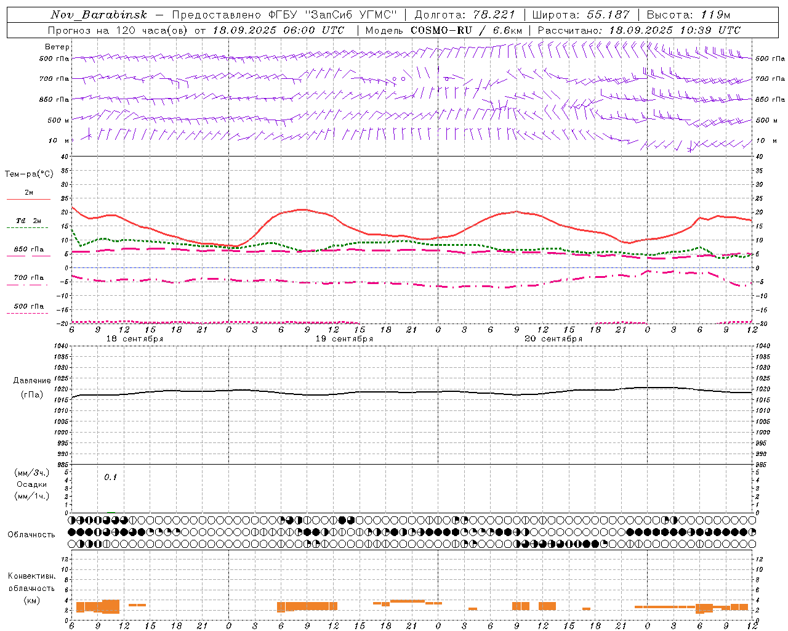Screen dimensions: 788x631
Task: Click the Высота: 119м value
Action: click(688, 15)
